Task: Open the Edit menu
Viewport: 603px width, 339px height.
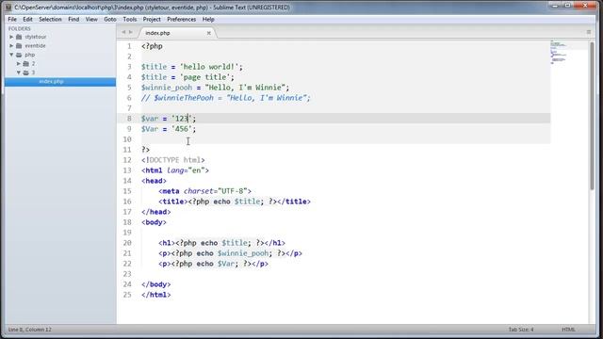Action: [x=27, y=19]
